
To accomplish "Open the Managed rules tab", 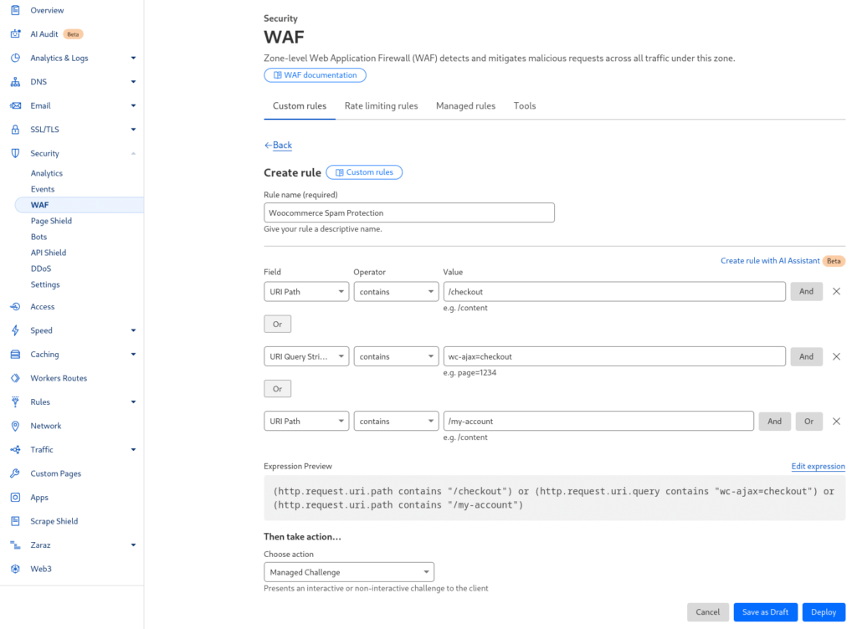I will [465, 106].
